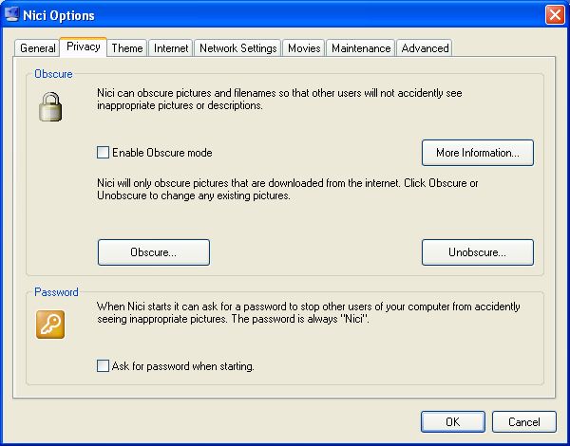Click the 'Nici Options' title bar text
Screen dimensions: 570x446
(59, 15)
